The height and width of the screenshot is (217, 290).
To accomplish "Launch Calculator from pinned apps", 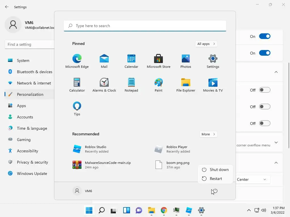I will point(77,85).
